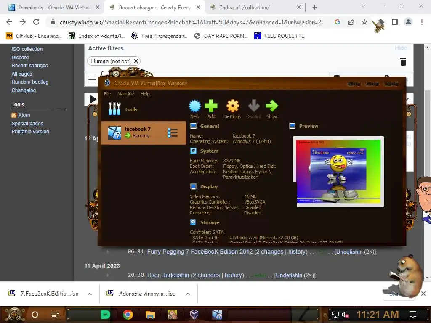Click the address bar URL
The image size is (431, 323).
click(191, 22)
